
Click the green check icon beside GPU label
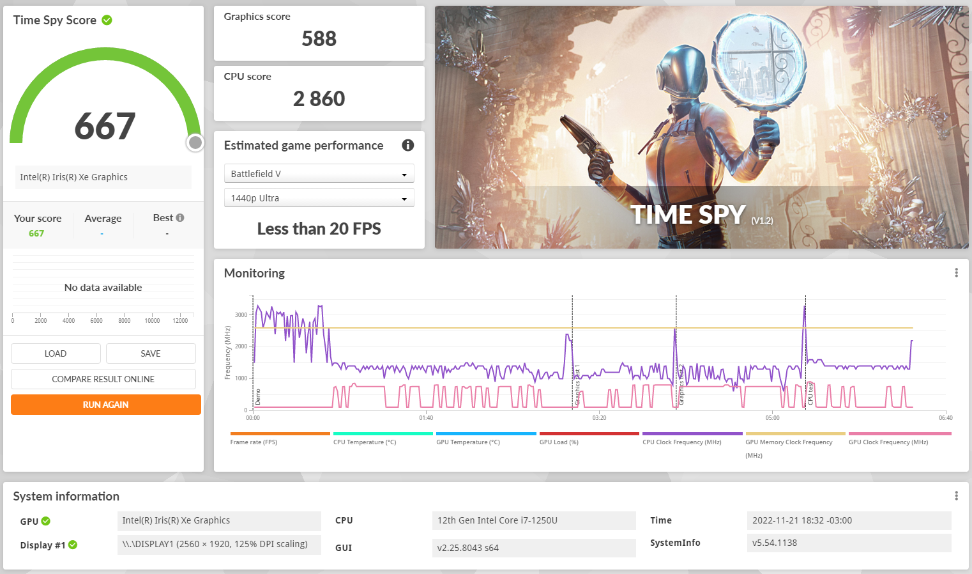(x=46, y=521)
